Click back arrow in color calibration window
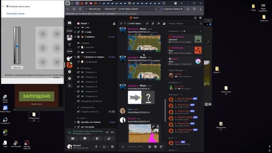This screenshot has height=153, width=272. 3,6
